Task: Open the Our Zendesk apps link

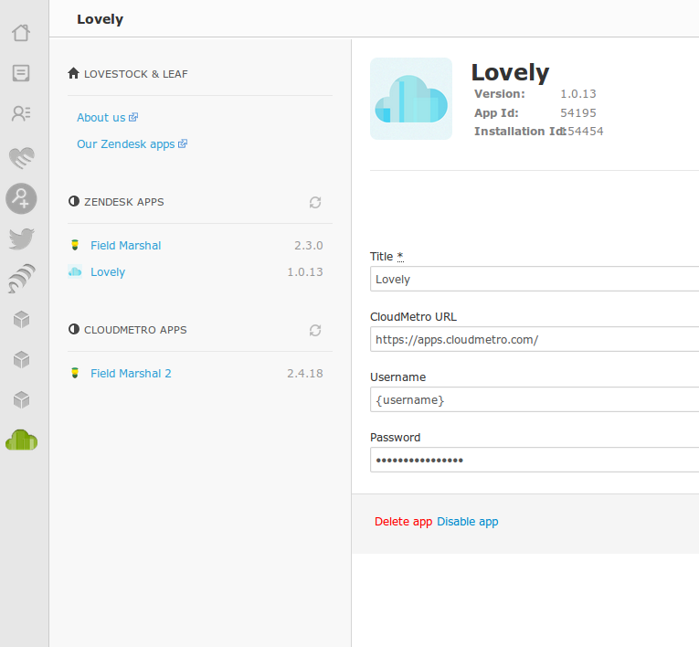Action: click(x=126, y=144)
